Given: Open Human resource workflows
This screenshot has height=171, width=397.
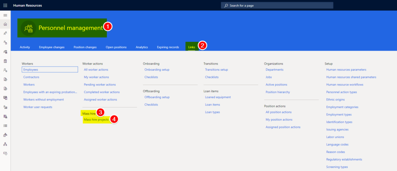Looking at the screenshot, I should (345, 85).
